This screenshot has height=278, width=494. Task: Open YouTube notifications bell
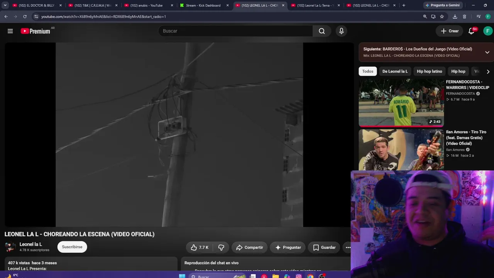click(472, 31)
